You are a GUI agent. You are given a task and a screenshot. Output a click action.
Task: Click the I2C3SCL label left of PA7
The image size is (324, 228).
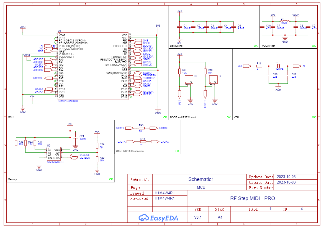[38, 78]
